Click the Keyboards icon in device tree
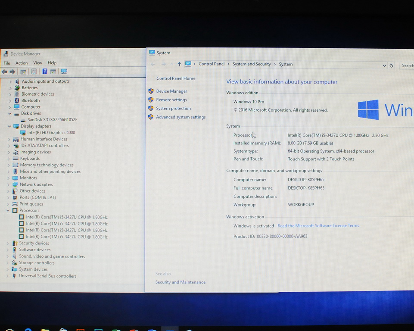The image size is (414, 331). pyautogui.click(x=16, y=159)
